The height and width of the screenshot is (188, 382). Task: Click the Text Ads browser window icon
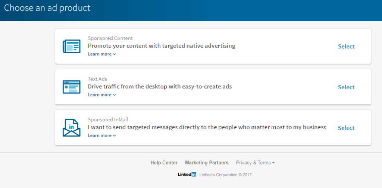pyautogui.click(x=71, y=87)
